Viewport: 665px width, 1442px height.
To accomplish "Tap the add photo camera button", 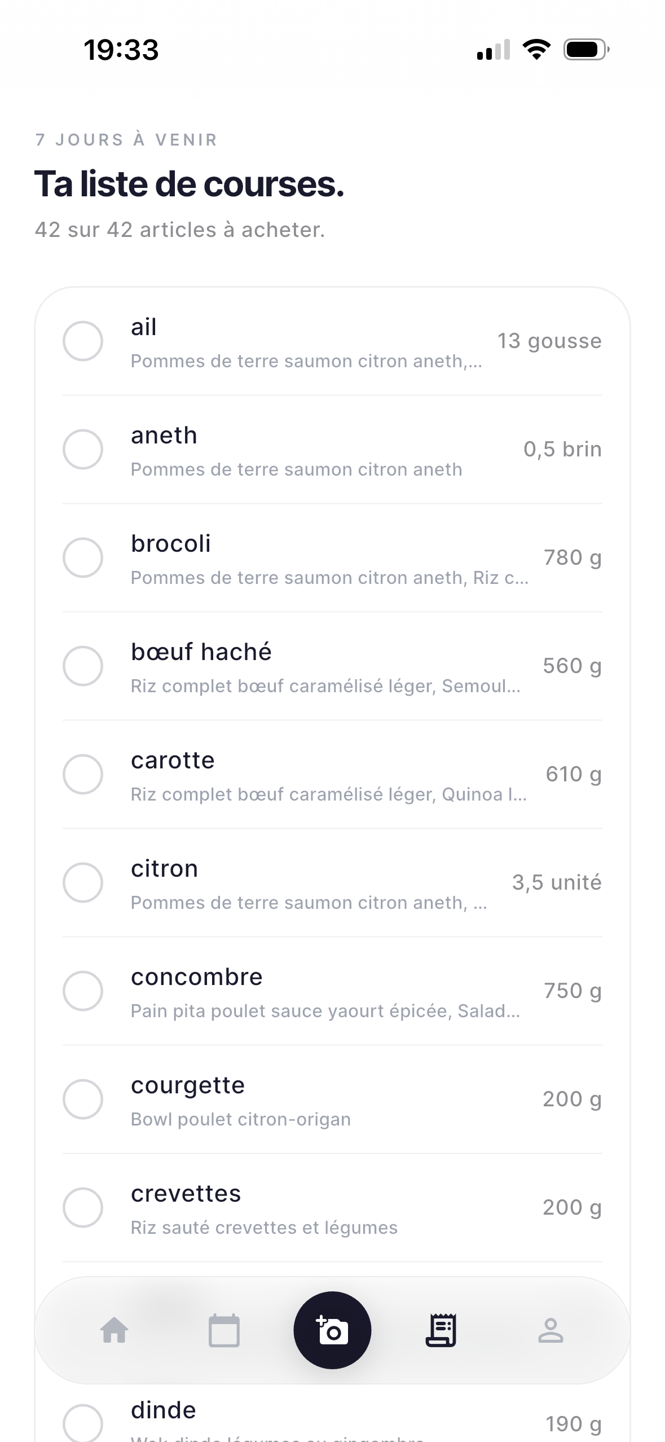I will tap(332, 1330).
